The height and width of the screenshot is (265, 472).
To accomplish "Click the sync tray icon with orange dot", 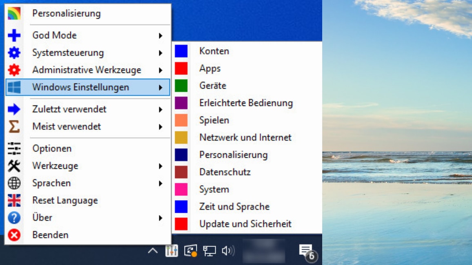I will coord(191,251).
